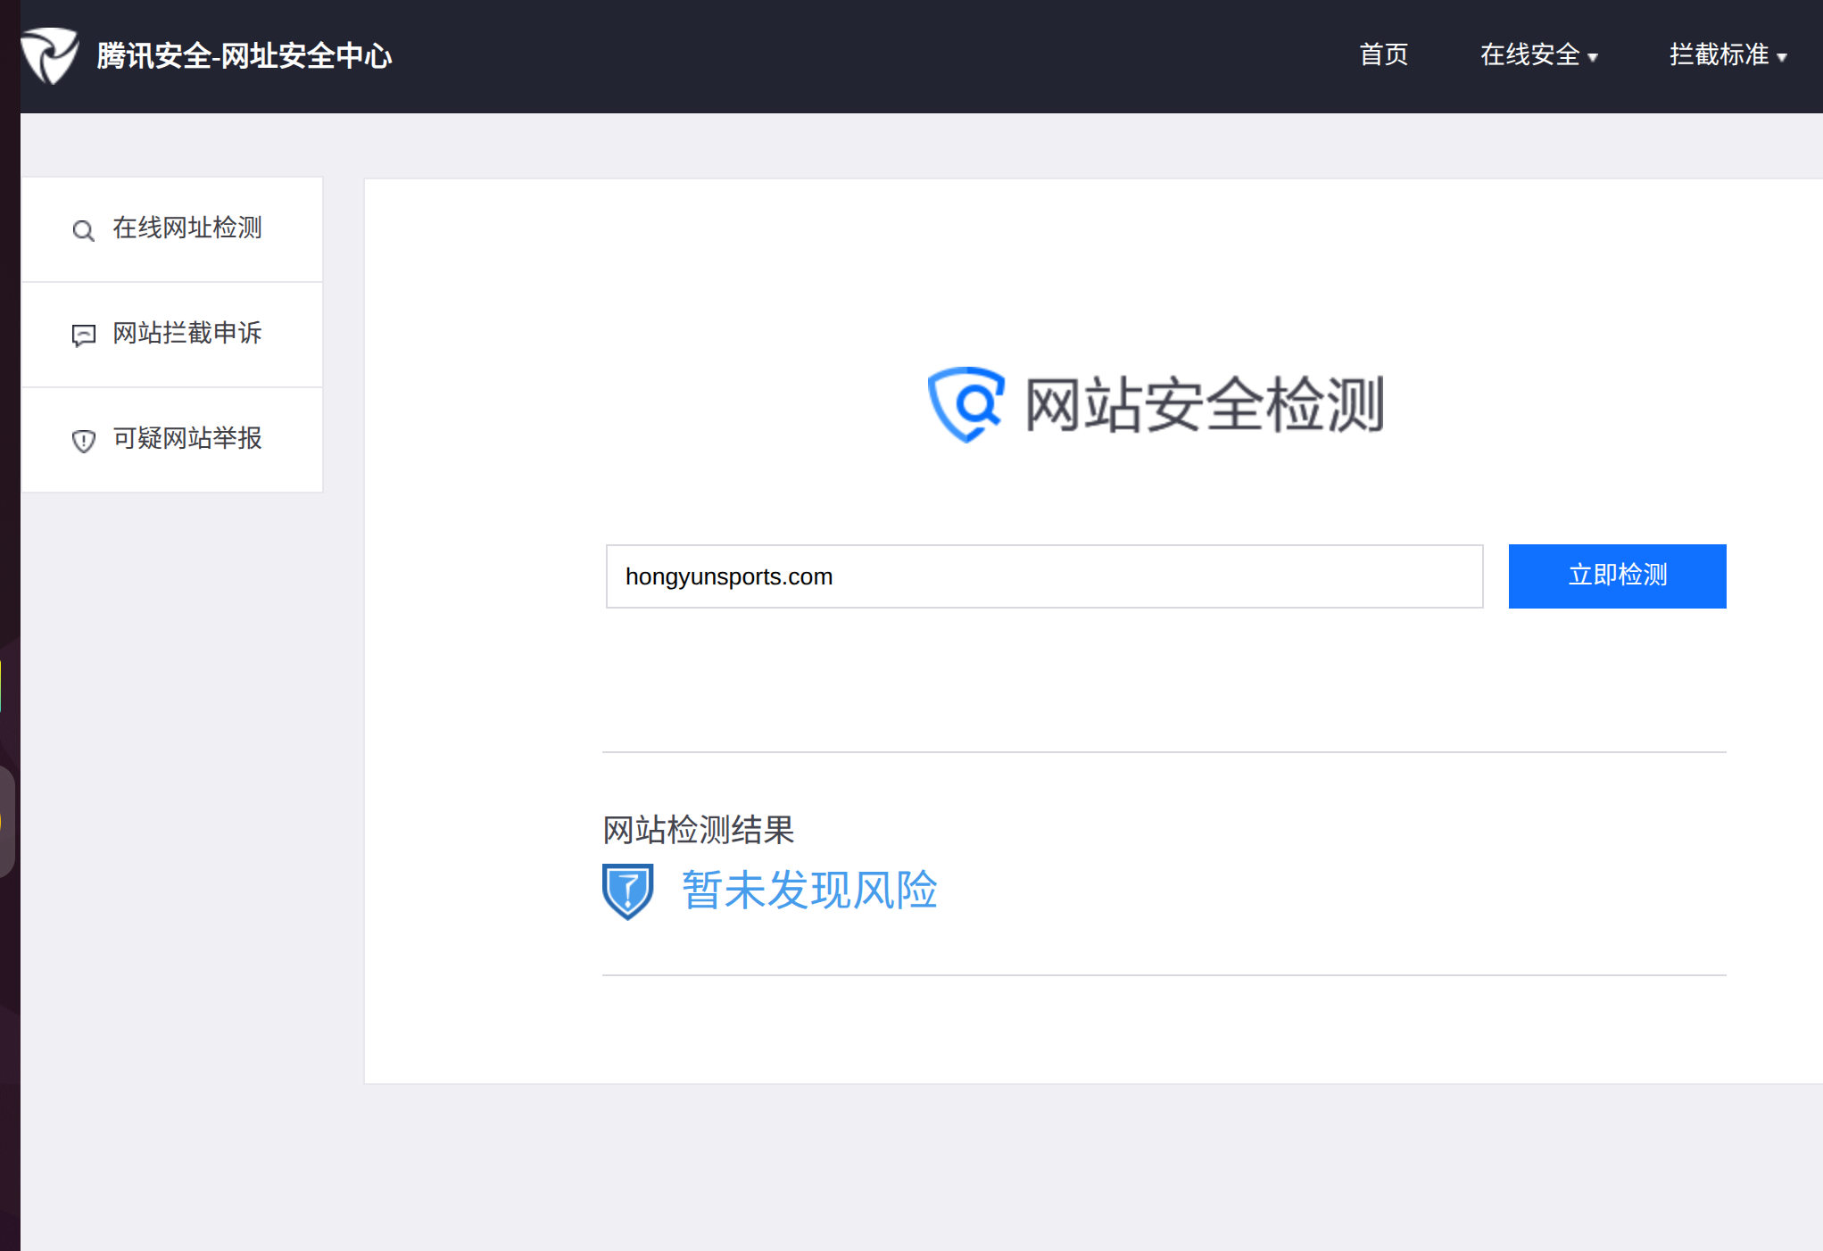This screenshot has height=1251, width=1823.
Task: Expand the 拦截标准 dropdown menu
Action: 1719,55
